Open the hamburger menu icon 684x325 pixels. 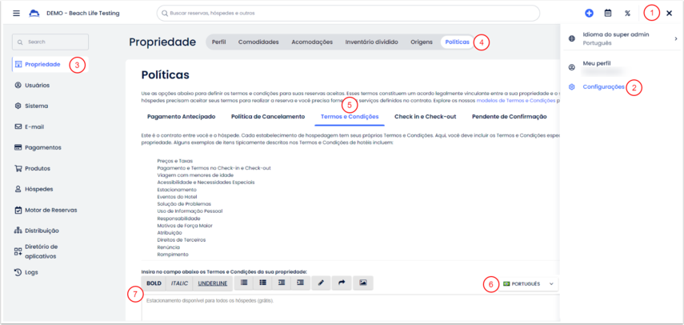[x=17, y=13]
